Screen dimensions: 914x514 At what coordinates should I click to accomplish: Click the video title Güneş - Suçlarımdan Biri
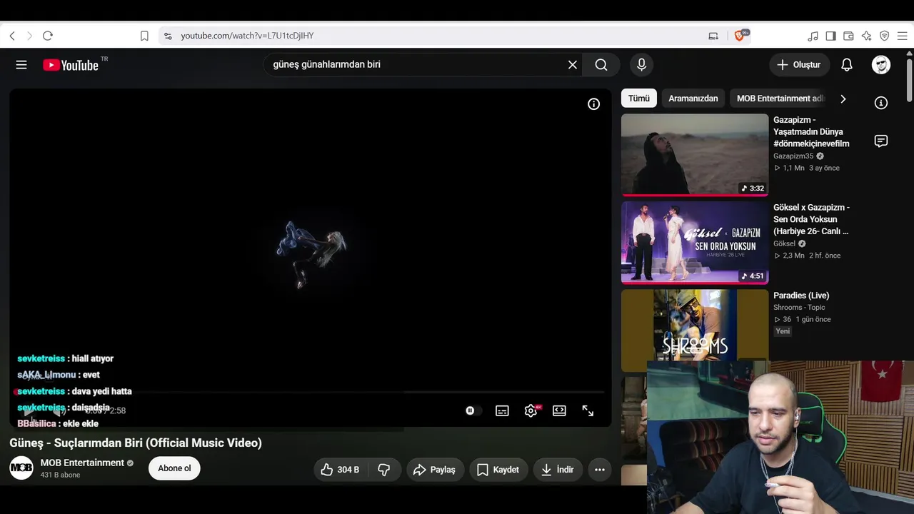click(x=136, y=443)
